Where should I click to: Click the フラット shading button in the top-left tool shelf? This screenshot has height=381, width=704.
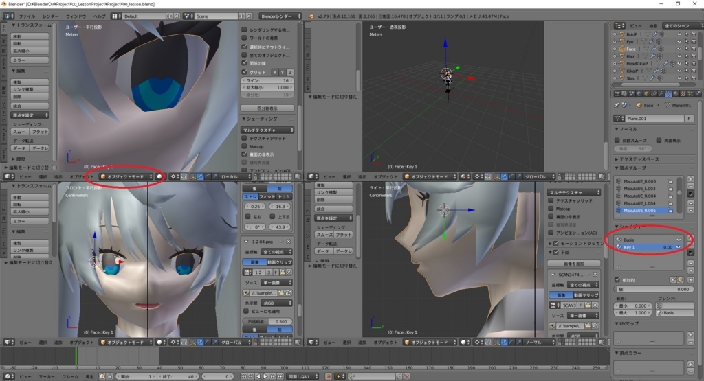click(x=39, y=132)
